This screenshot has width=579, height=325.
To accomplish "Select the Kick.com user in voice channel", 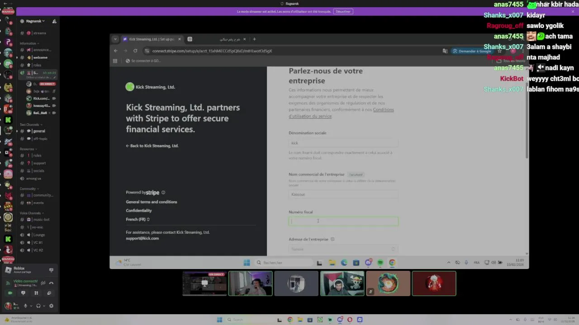I will [41, 98].
